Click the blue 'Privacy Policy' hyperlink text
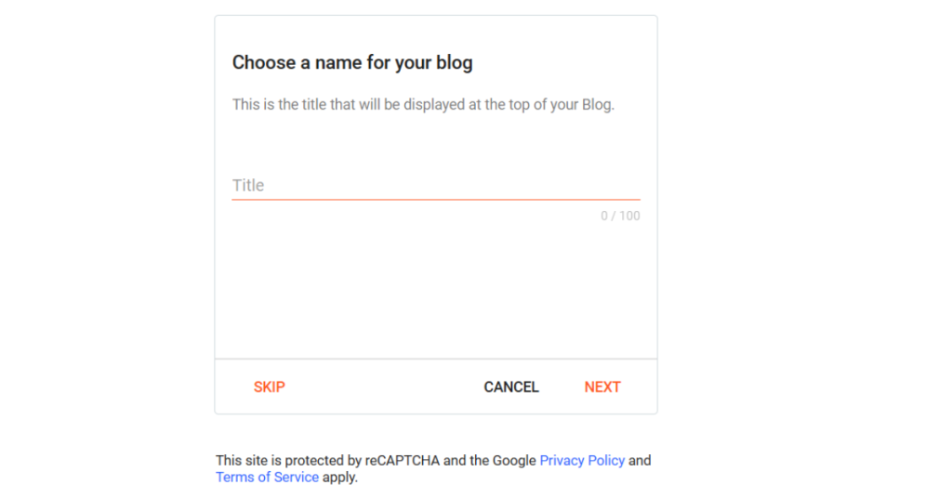 pos(582,461)
